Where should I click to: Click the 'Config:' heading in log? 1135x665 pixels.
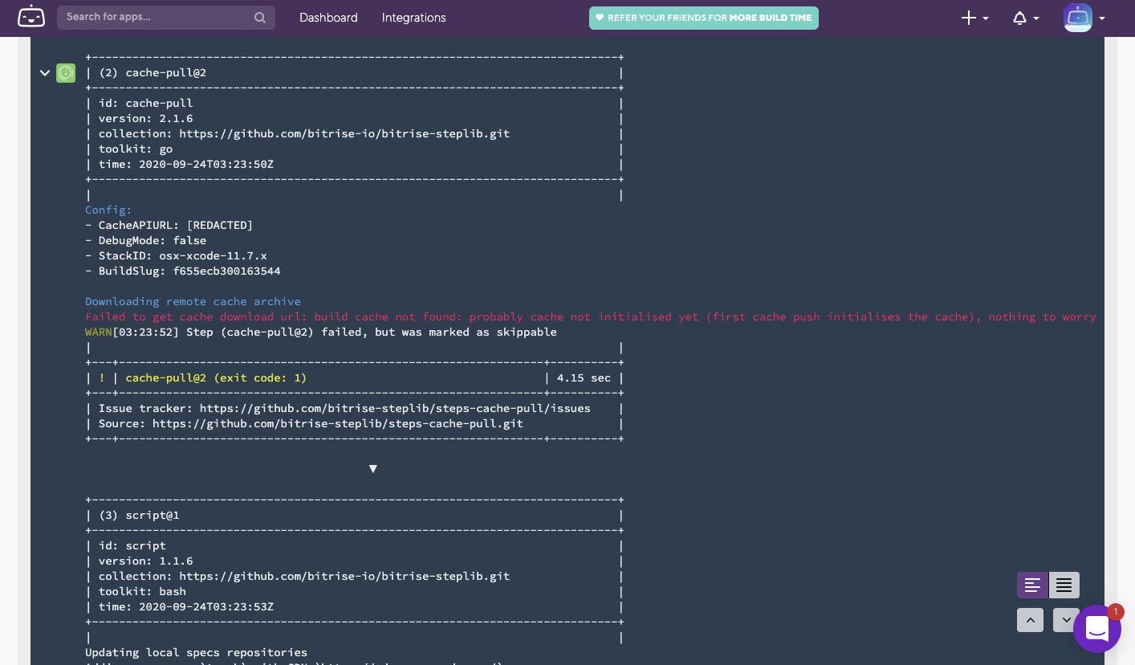pyautogui.click(x=108, y=210)
